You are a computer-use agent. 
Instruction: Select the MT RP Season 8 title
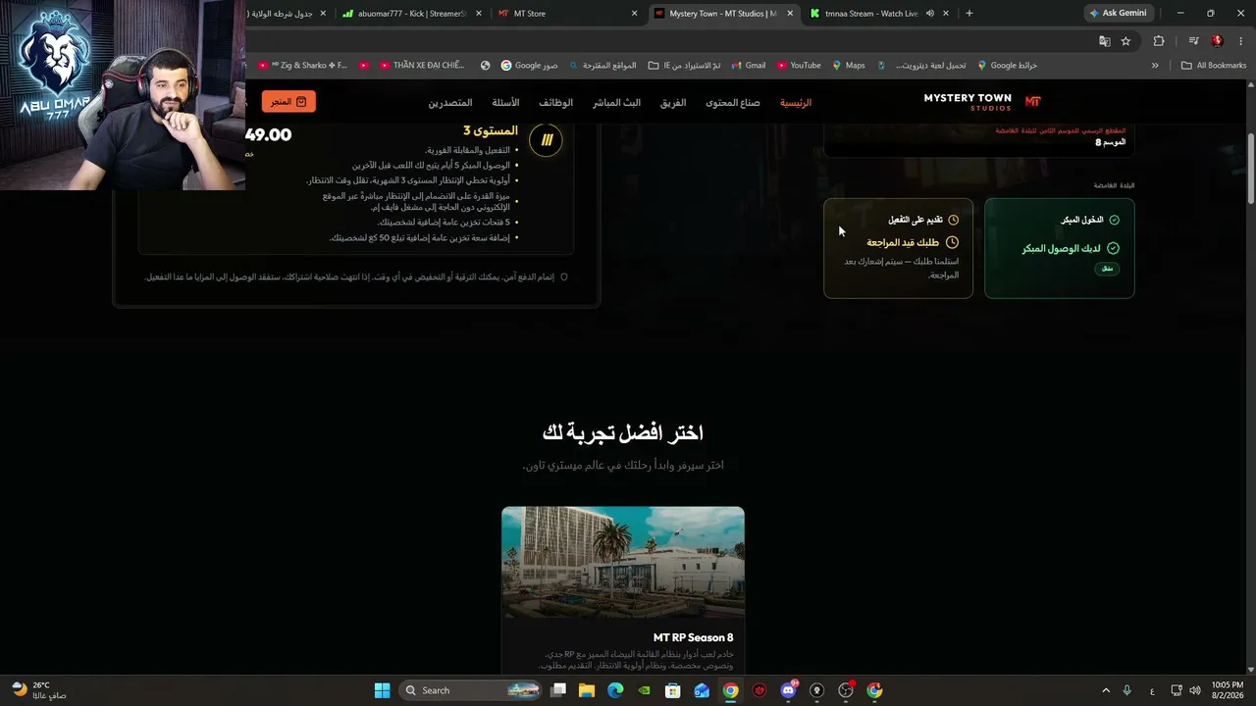pyautogui.click(x=694, y=637)
